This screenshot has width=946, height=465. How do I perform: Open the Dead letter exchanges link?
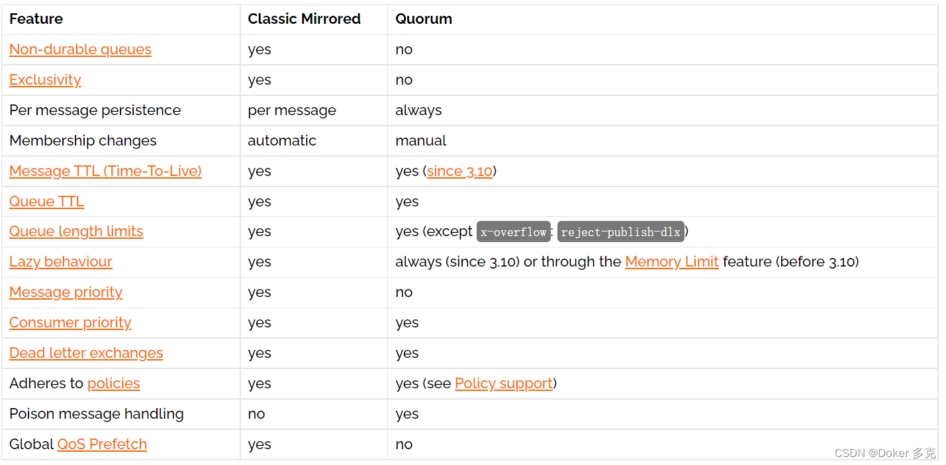click(86, 353)
